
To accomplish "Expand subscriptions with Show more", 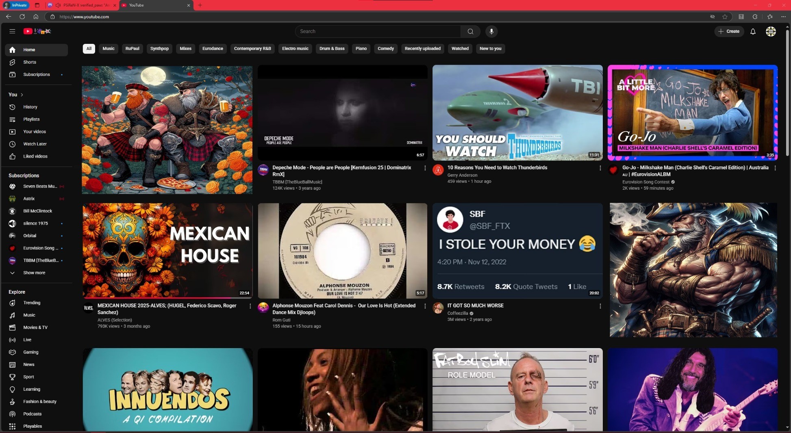I will point(36,273).
